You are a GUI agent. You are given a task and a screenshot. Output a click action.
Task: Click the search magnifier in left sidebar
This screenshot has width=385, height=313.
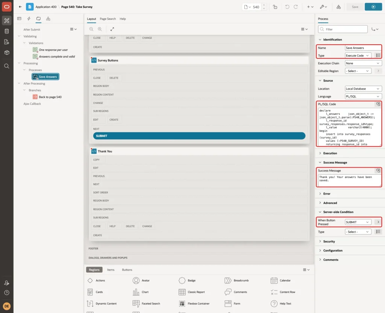click(7, 66)
